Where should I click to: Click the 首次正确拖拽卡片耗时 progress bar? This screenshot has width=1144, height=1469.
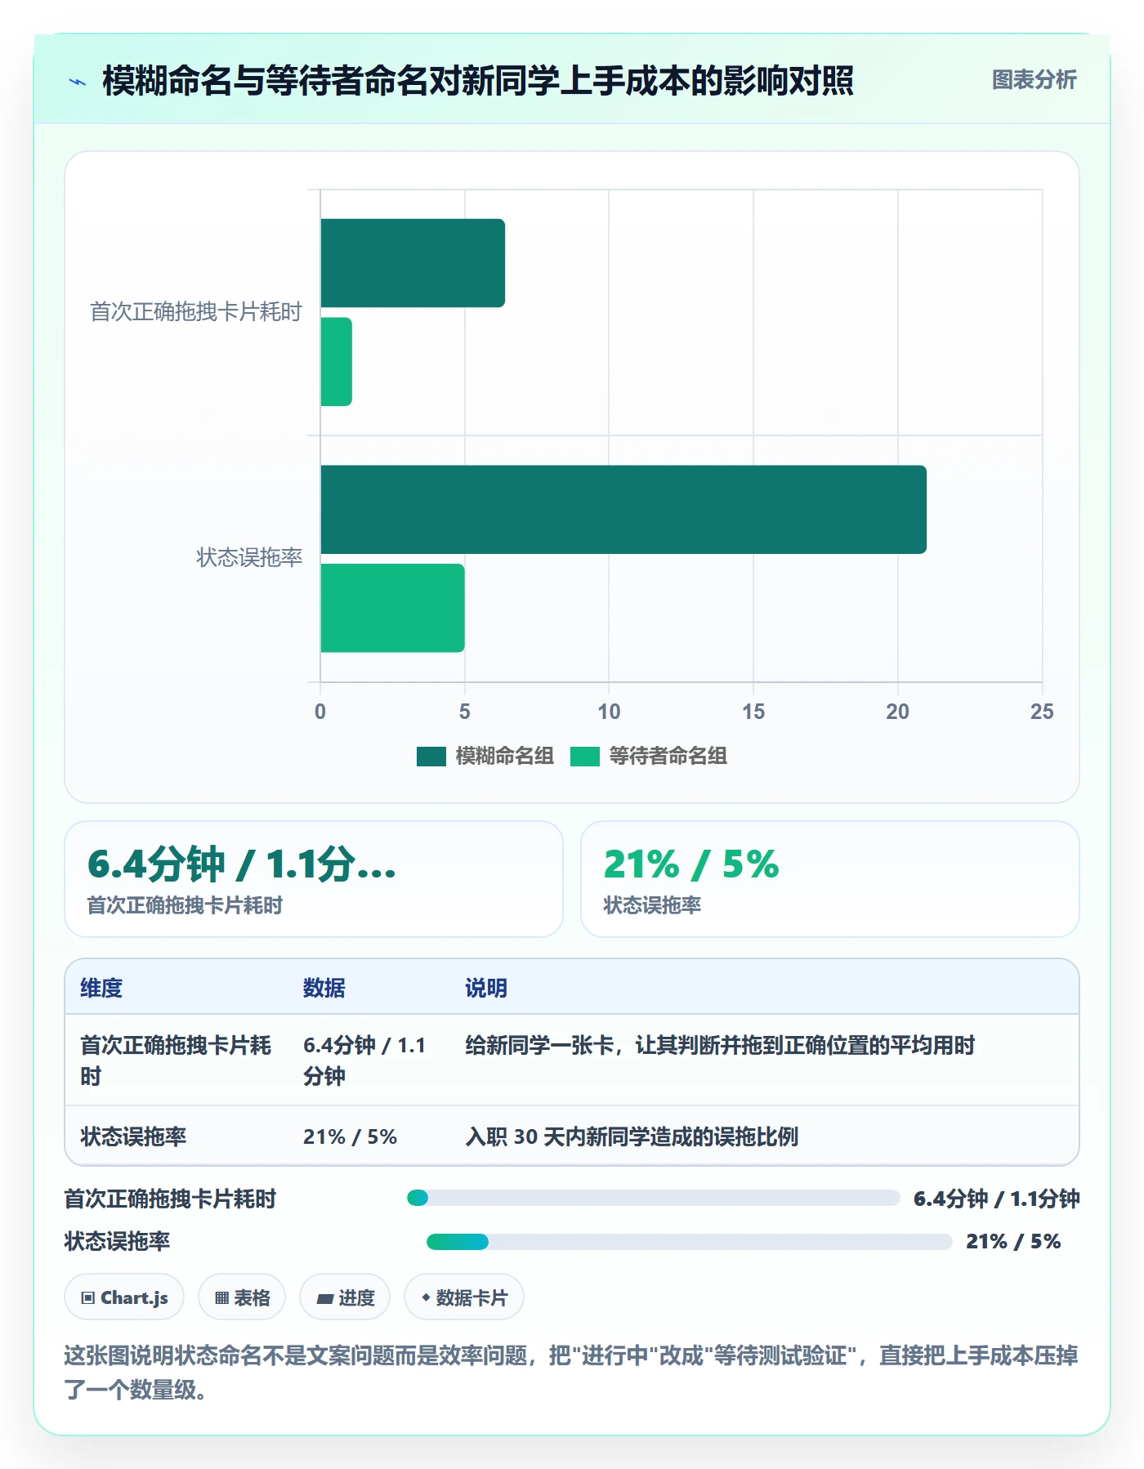[x=654, y=1199]
